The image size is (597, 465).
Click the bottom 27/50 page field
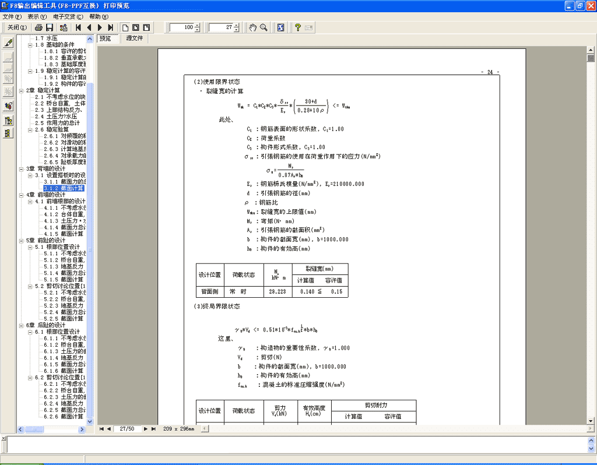127,428
